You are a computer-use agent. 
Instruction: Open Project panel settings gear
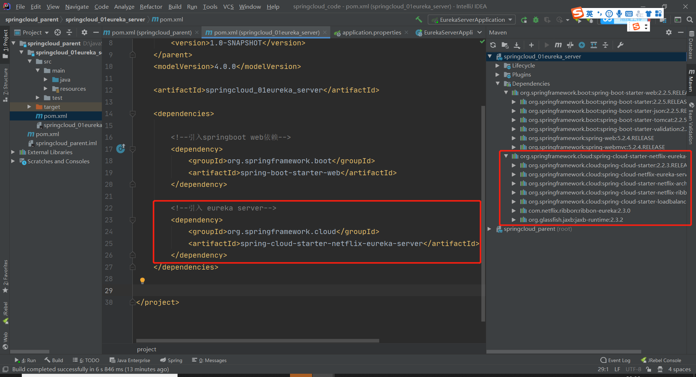pos(84,32)
